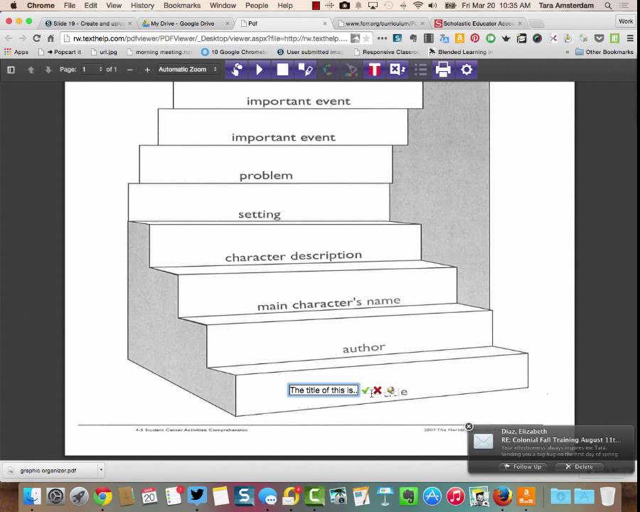Open the Window menu

pyautogui.click(x=223, y=5)
